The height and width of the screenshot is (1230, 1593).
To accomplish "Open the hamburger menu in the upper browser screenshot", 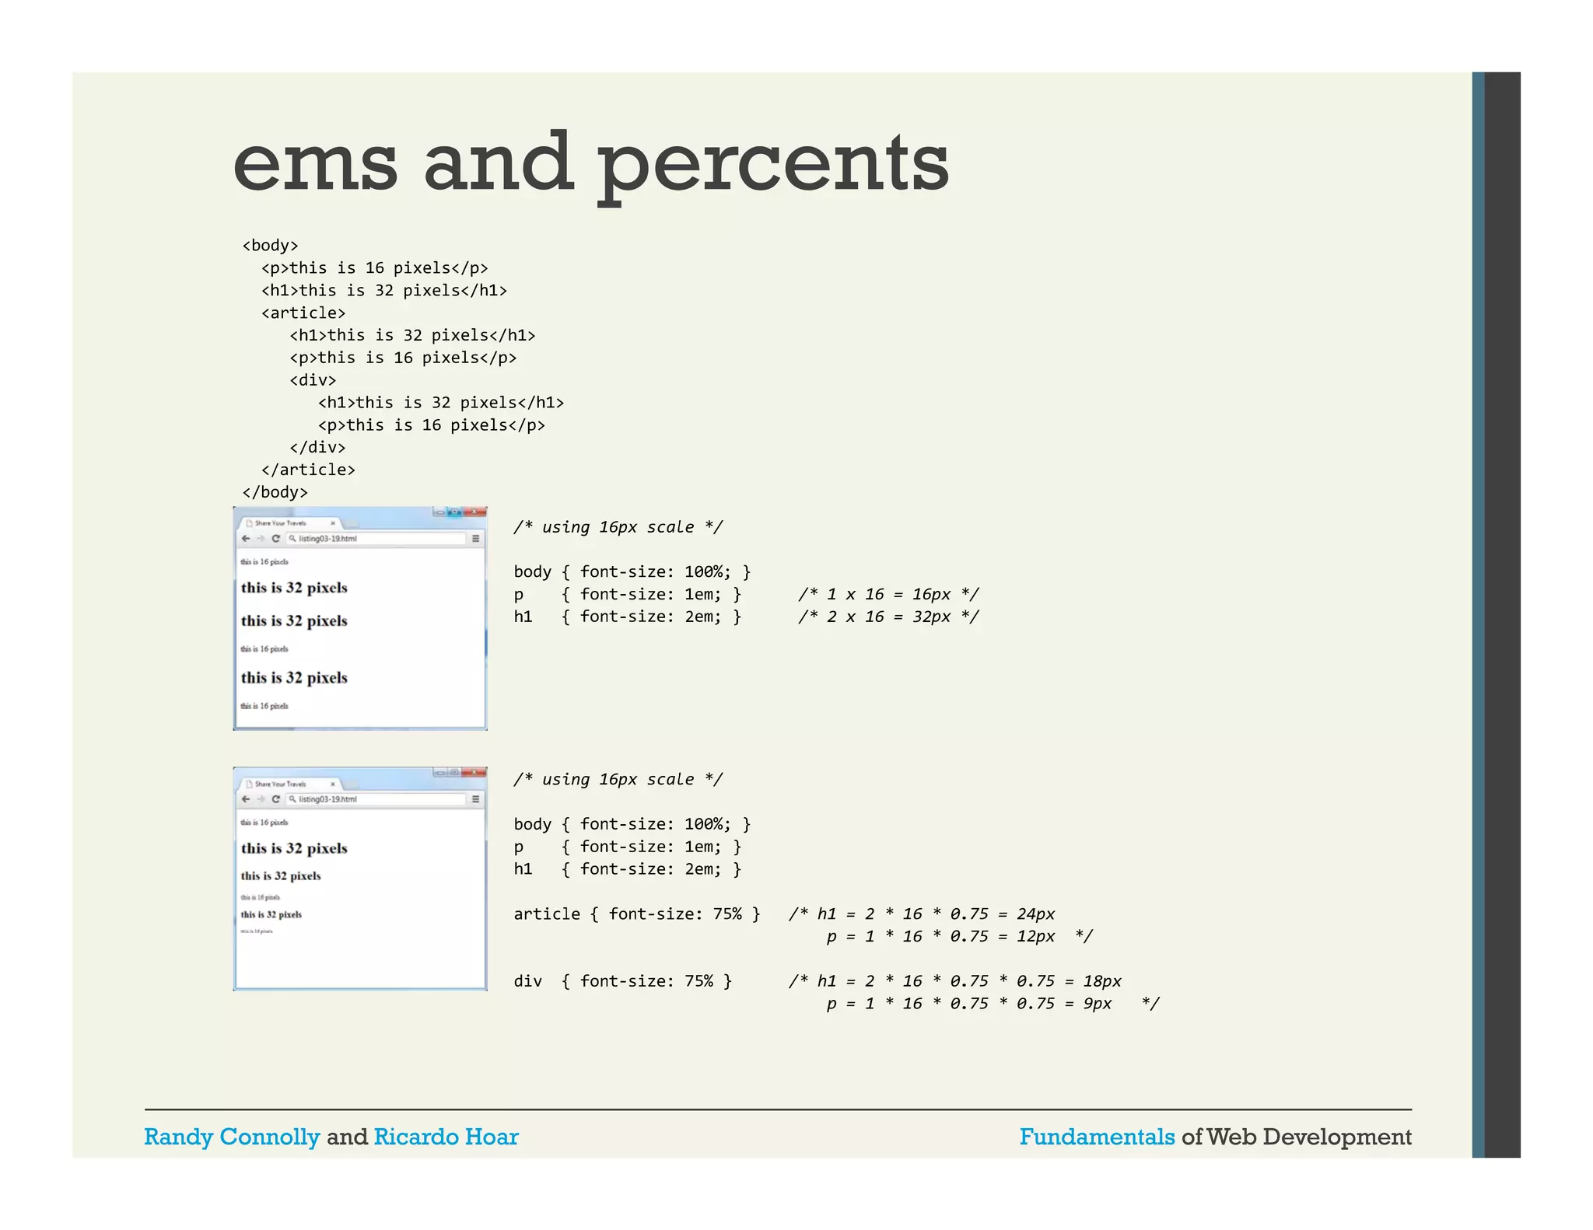I will tap(475, 538).
